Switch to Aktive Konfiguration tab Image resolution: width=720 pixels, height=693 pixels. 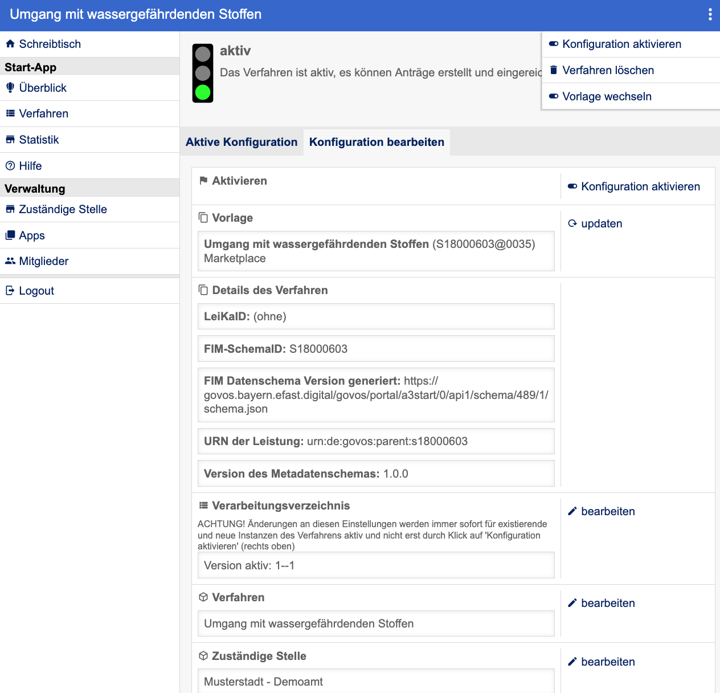point(242,142)
